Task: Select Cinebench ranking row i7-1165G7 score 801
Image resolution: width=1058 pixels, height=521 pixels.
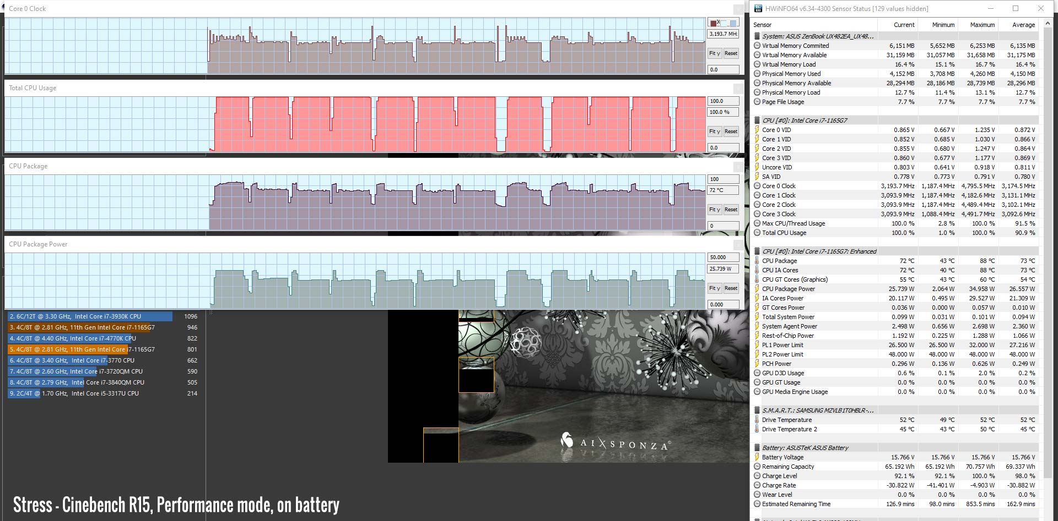Action: pos(103,349)
